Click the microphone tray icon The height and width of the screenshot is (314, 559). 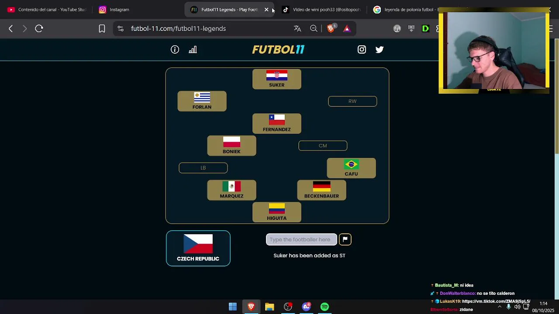pyautogui.click(x=508, y=307)
